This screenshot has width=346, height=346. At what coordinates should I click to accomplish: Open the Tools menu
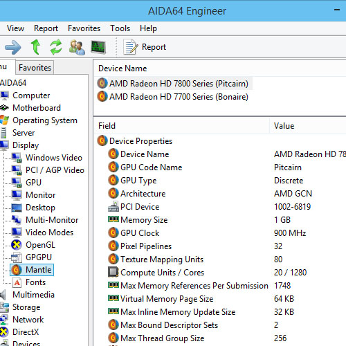click(x=120, y=28)
